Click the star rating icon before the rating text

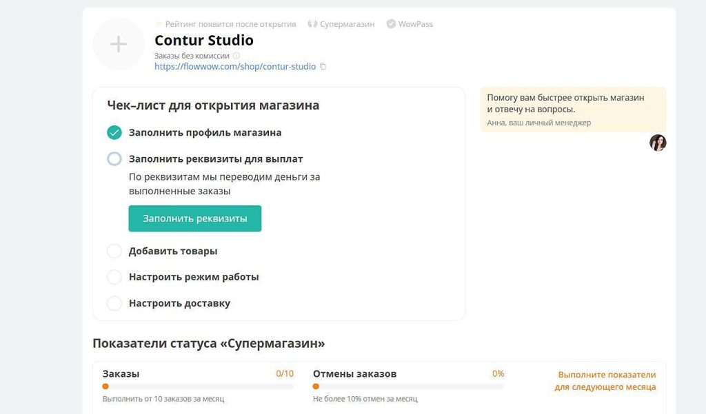point(158,23)
